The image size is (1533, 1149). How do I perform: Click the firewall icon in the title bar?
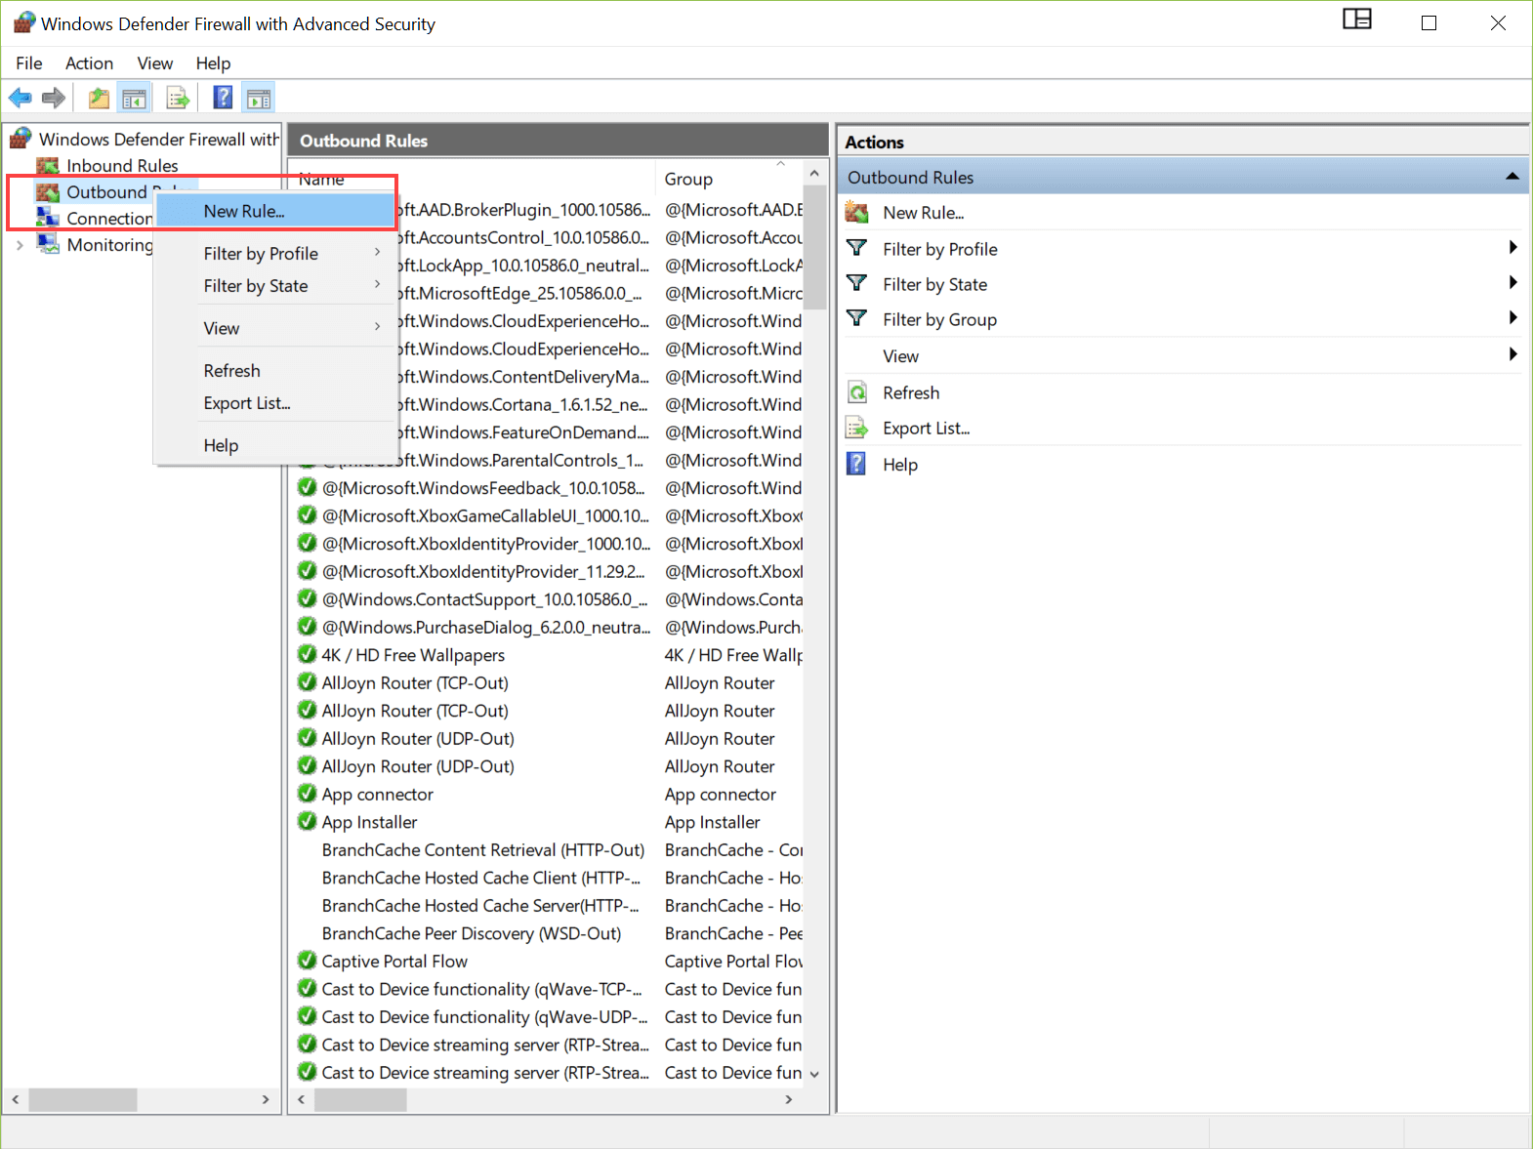pyautogui.click(x=23, y=22)
